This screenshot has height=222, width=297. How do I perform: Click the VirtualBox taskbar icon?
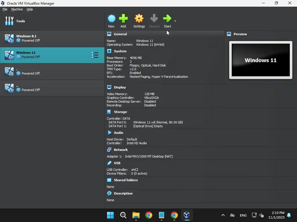click(187, 215)
